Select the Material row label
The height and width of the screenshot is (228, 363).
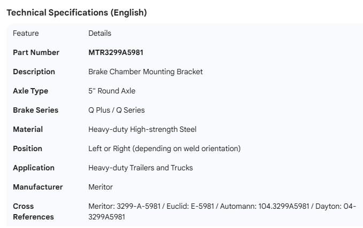click(28, 129)
